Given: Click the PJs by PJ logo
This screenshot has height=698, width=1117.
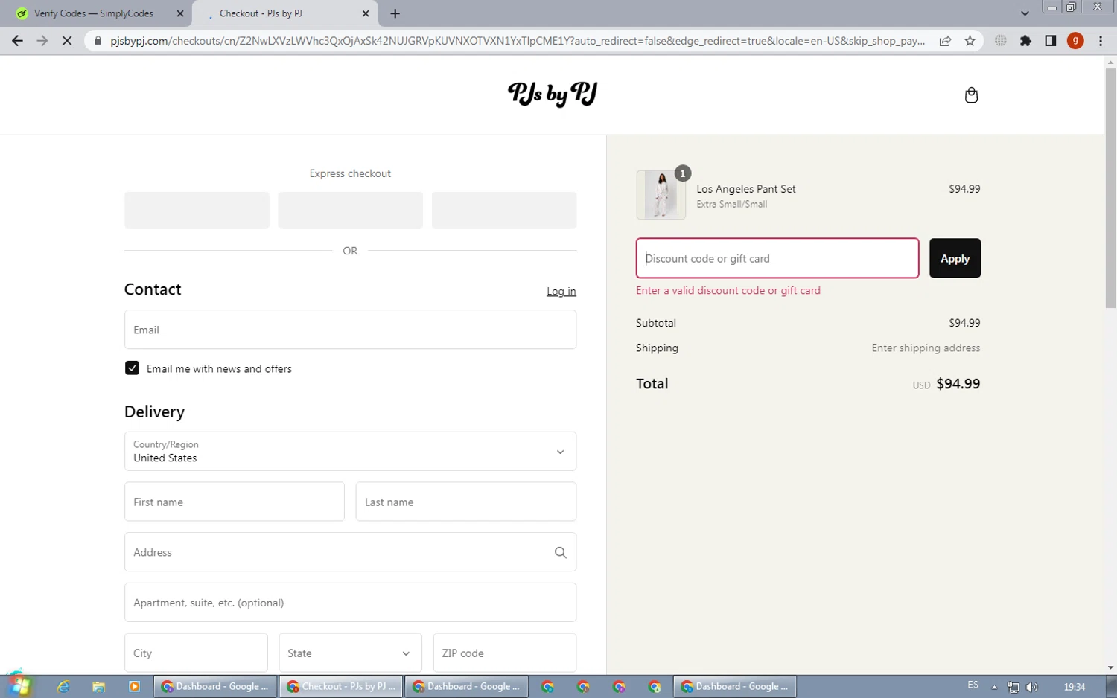Looking at the screenshot, I should click(553, 95).
